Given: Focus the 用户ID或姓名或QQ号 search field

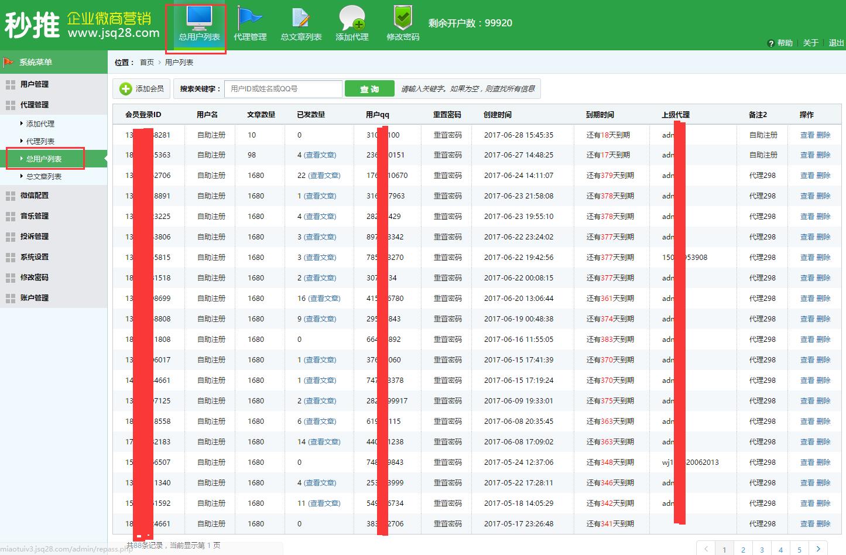Looking at the screenshot, I should [x=283, y=89].
